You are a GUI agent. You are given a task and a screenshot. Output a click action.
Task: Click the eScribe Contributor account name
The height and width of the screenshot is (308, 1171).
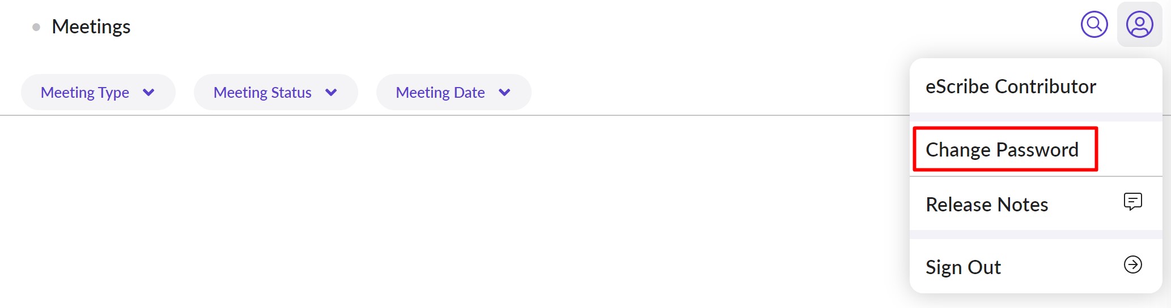tap(1011, 86)
